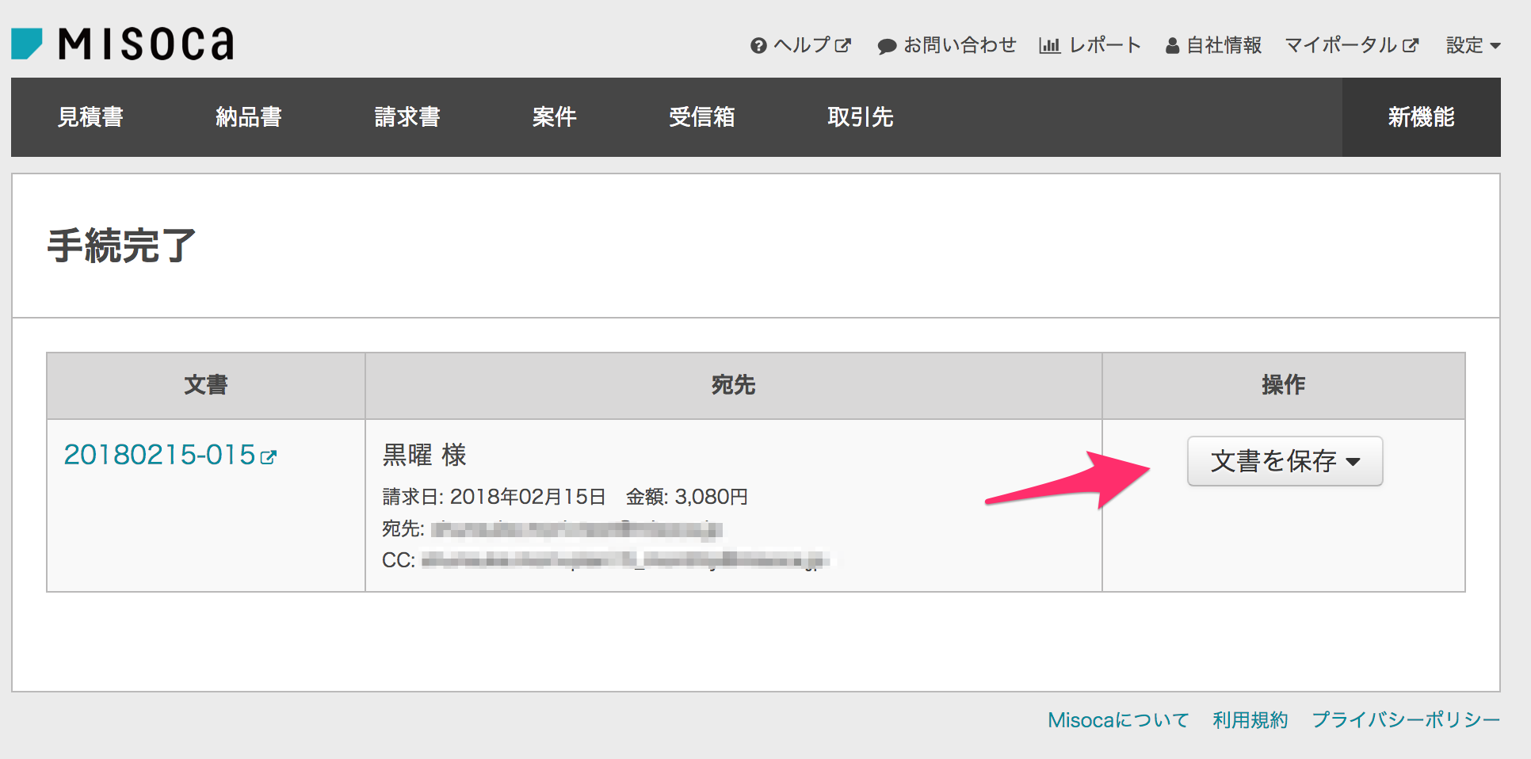Click the Misoca logo icon
Screen dimensions: 1531x759
[x=27, y=44]
